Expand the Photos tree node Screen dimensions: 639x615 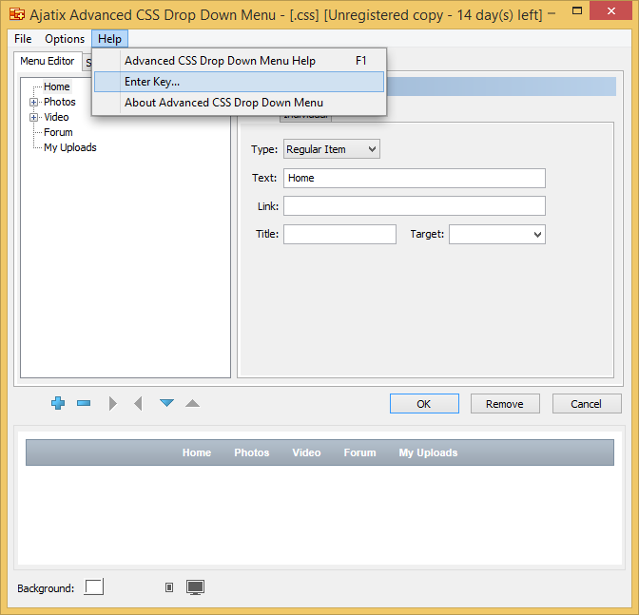click(34, 102)
